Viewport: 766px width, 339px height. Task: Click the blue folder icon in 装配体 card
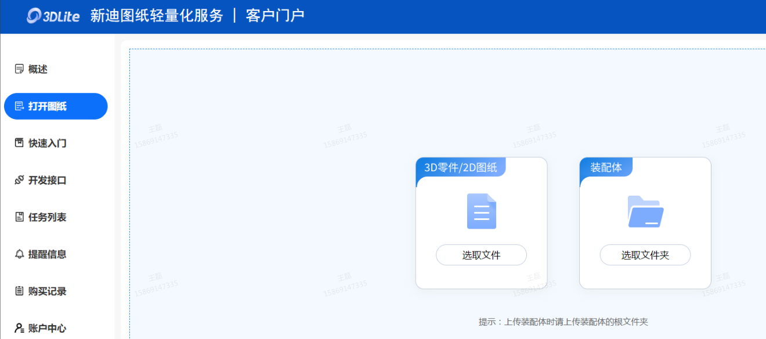tap(645, 211)
